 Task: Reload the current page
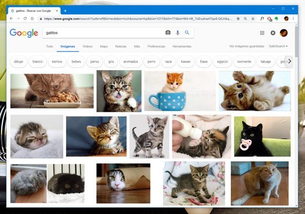[25, 19]
